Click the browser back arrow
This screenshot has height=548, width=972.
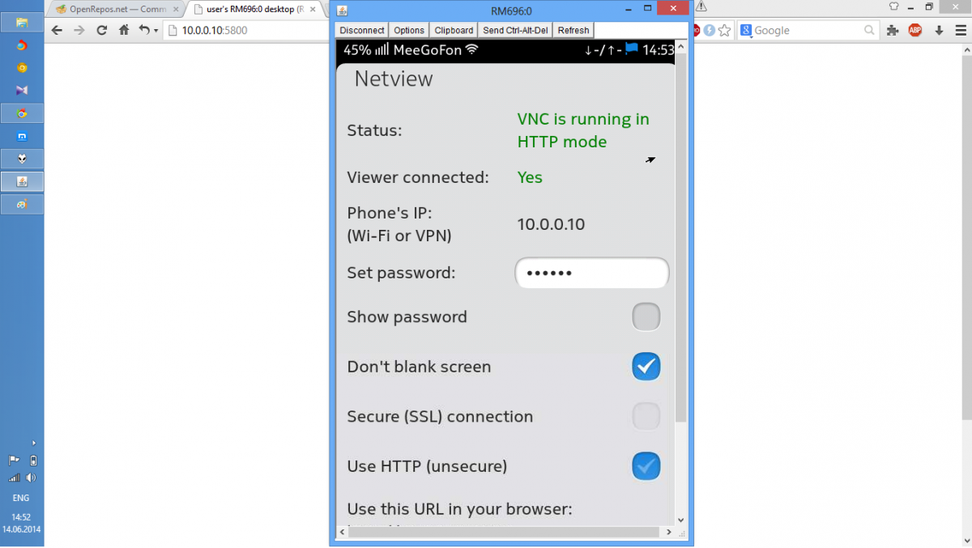pos(57,31)
